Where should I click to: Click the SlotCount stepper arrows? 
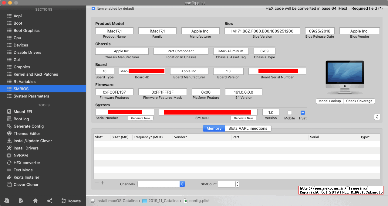click(x=237, y=184)
